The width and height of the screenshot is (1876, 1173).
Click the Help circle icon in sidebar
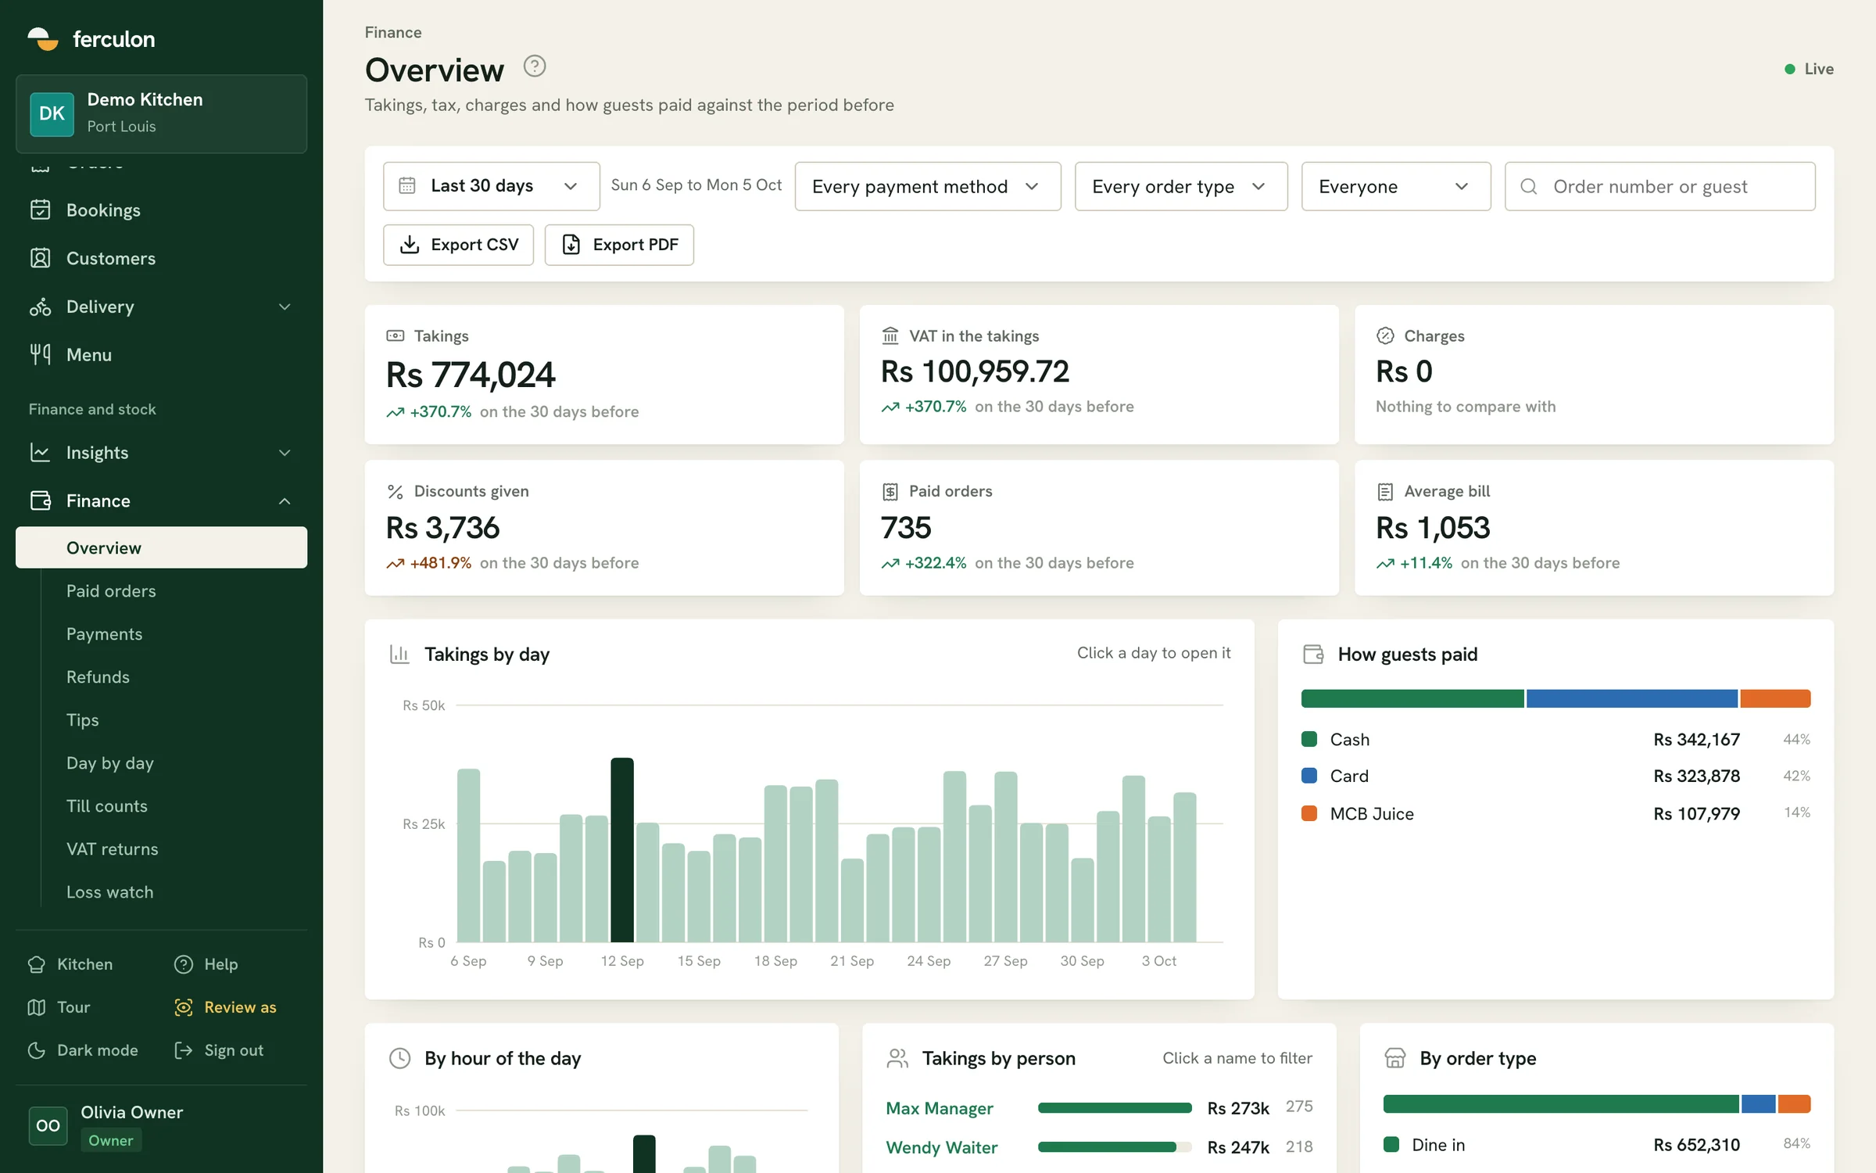click(184, 964)
